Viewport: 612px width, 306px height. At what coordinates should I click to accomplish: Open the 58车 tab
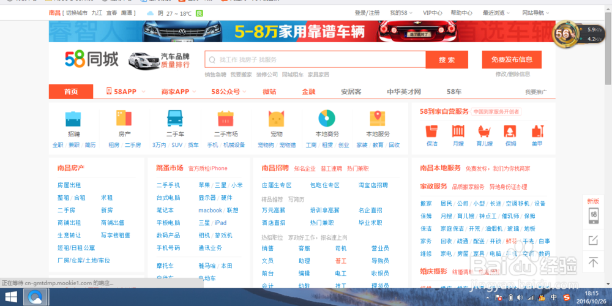click(454, 92)
